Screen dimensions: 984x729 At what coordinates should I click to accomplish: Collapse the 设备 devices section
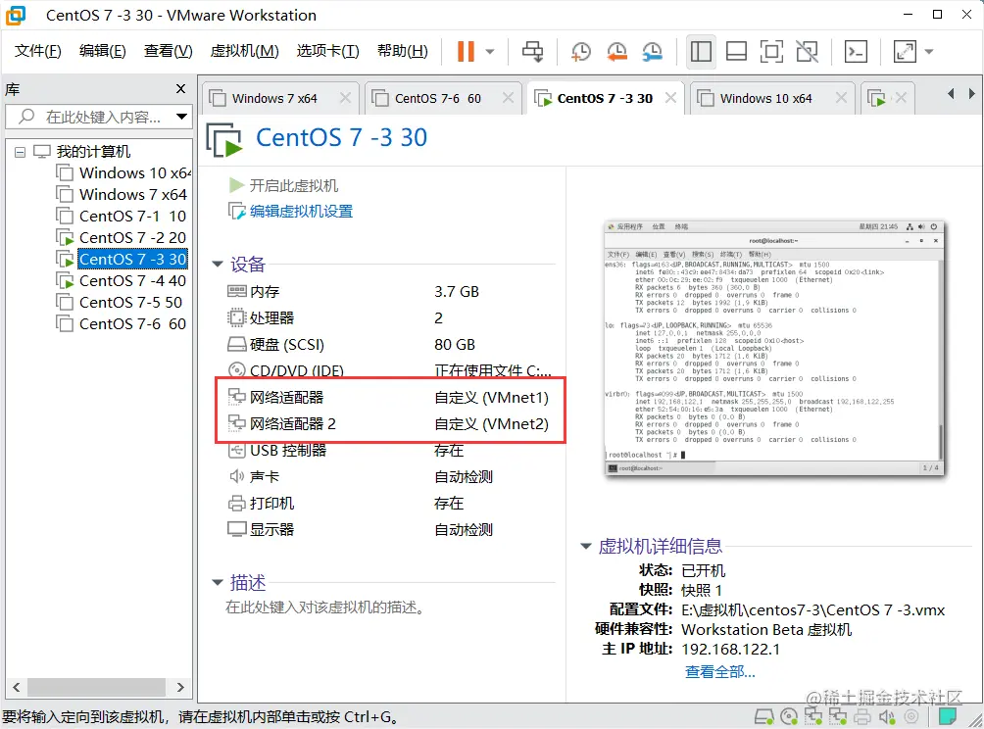point(218,264)
